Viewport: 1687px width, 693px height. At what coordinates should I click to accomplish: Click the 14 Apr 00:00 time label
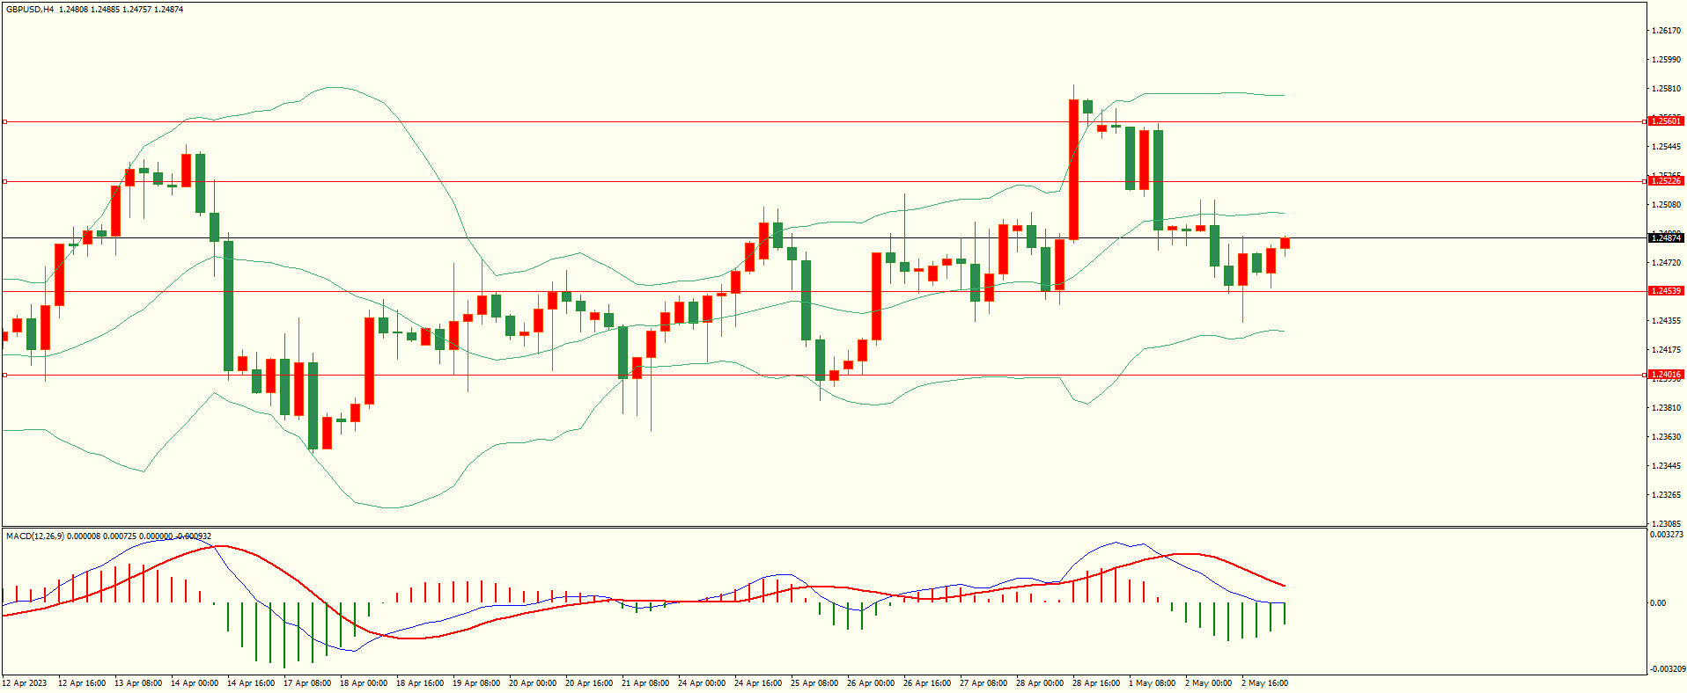pyautogui.click(x=195, y=683)
